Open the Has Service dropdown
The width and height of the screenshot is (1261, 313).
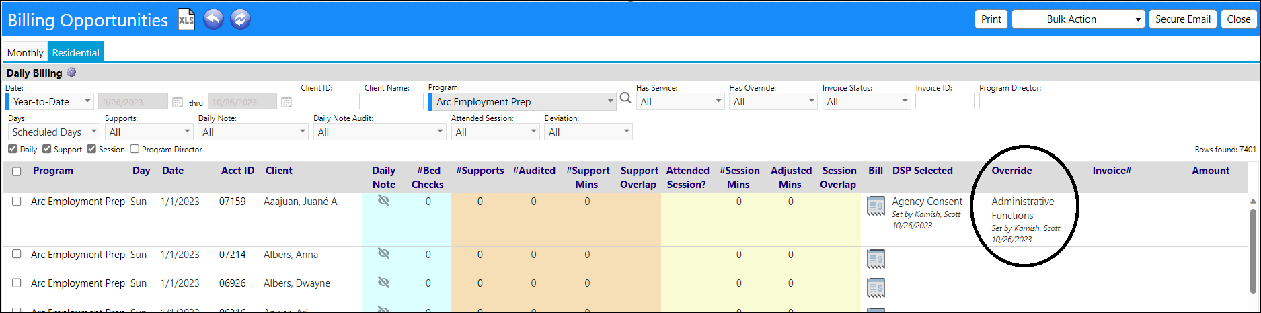click(x=680, y=101)
